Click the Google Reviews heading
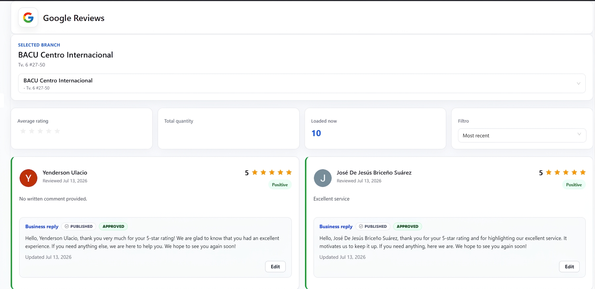This screenshot has height=289, width=595. click(x=74, y=18)
